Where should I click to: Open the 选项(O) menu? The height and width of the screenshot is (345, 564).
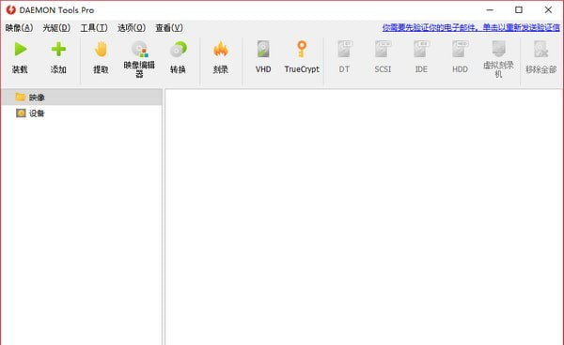pyautogui.click(x=132, y=28)
